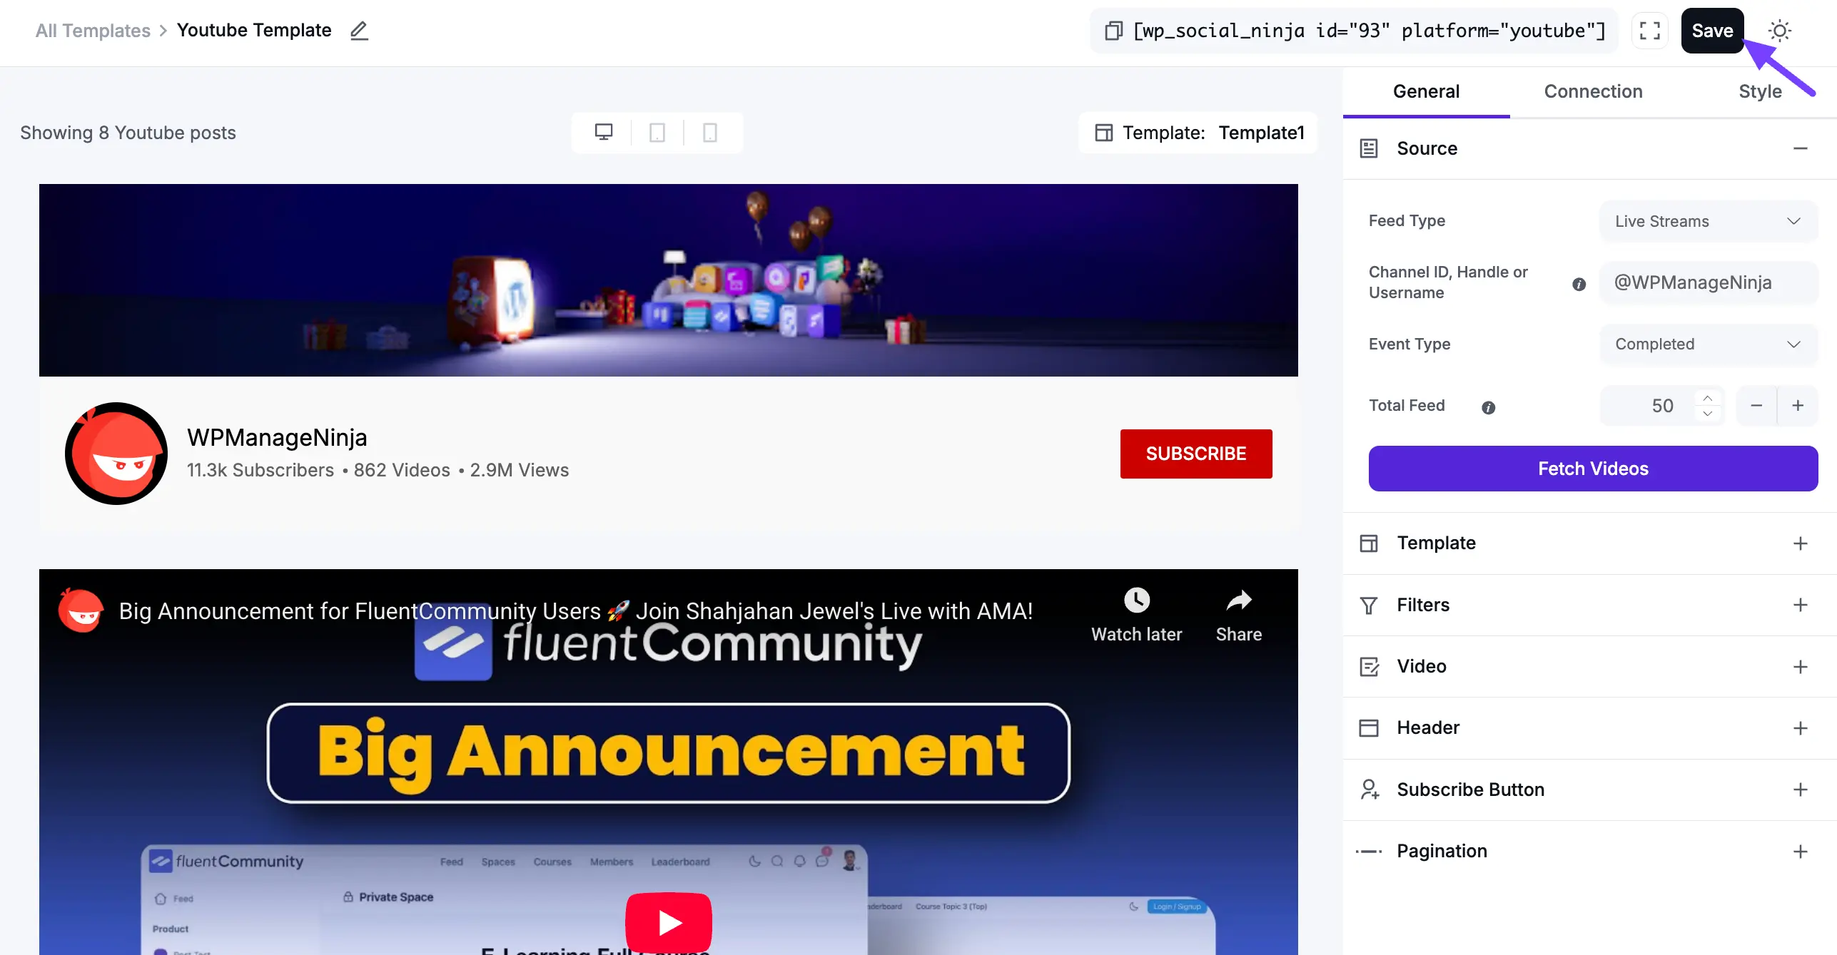This screenshot has width=1837, height=955.
Task: Copy the wp_social_ninja shortcode
Action: click(1113, 31)
